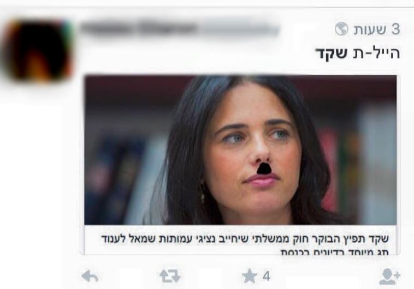Select the blurred bold display name
This screenshot has height=289, width=414.
pos(139,28)
